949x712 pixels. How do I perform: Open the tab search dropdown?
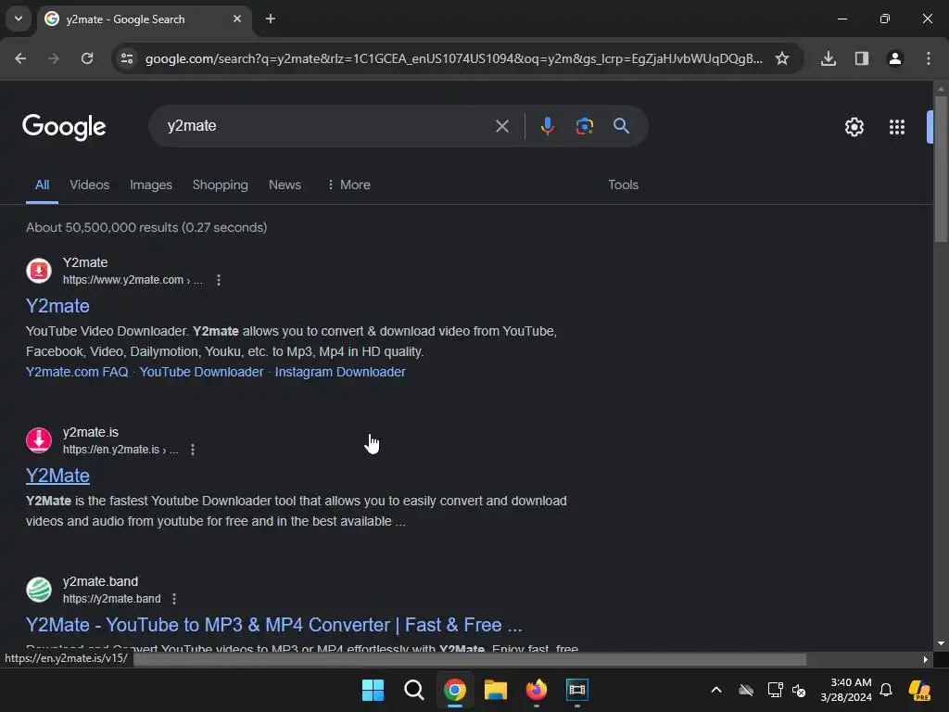(x=19, y=19)
